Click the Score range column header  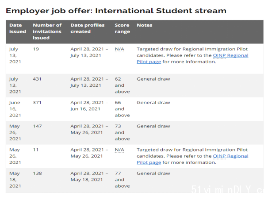123,28
